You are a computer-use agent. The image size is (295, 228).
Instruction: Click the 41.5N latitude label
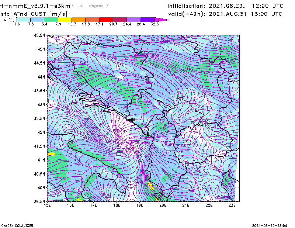coord(39,146)
